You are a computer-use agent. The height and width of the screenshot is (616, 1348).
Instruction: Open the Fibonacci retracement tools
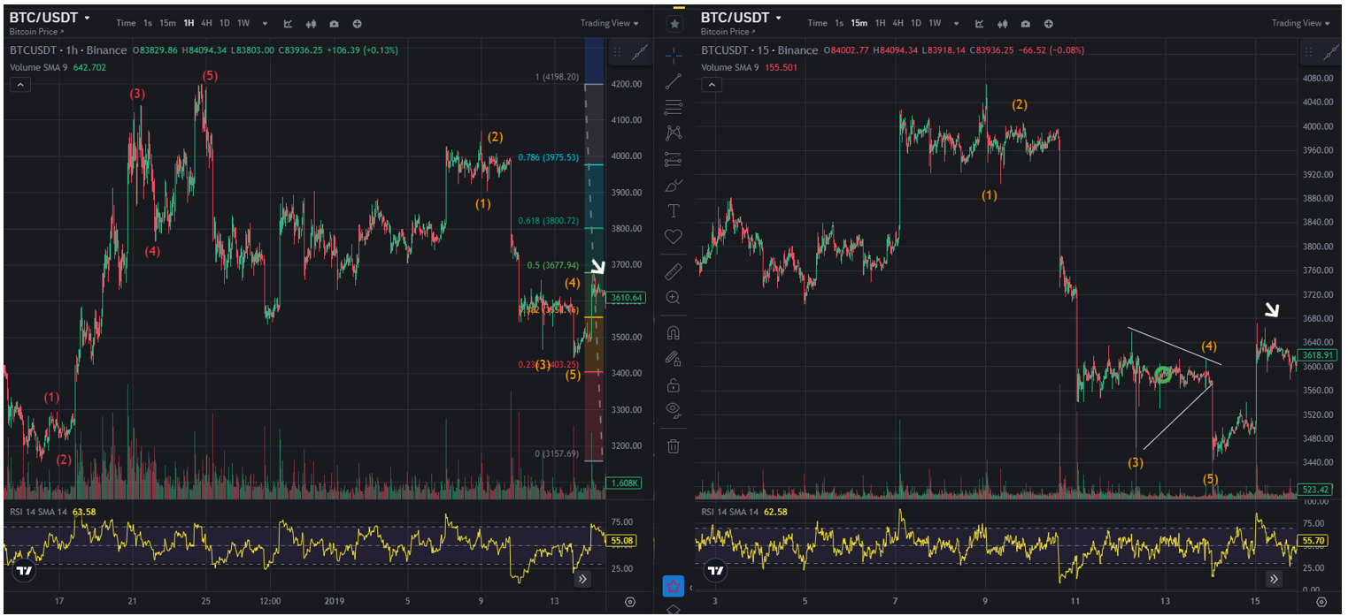(x=674, y=108)
